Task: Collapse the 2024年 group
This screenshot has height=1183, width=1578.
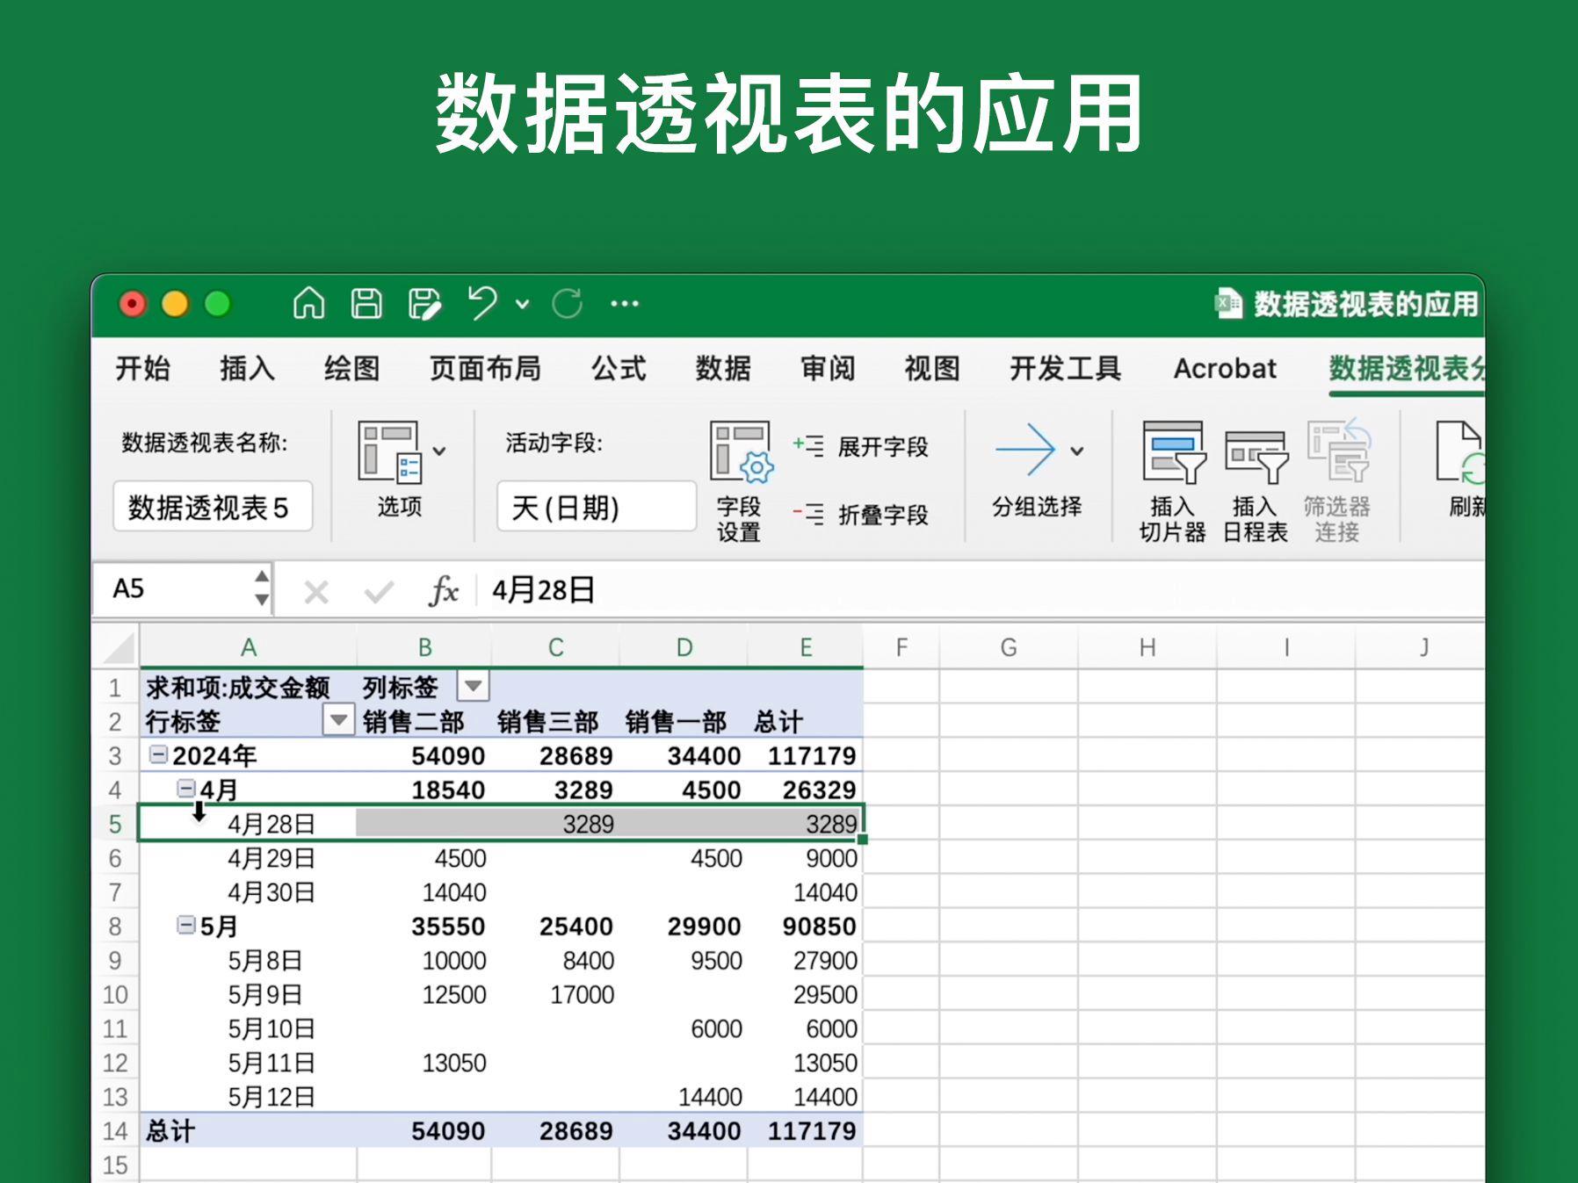Action: pyautogui.click(x=158, y=754)
